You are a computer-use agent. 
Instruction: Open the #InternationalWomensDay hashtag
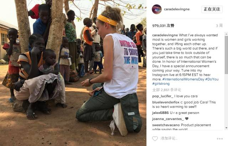pyautogui.click(x=183, y=79)
